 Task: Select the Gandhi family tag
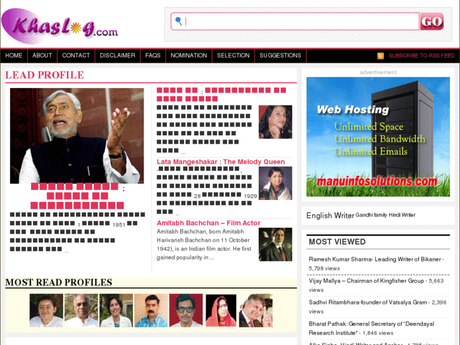tap(371, 215)
